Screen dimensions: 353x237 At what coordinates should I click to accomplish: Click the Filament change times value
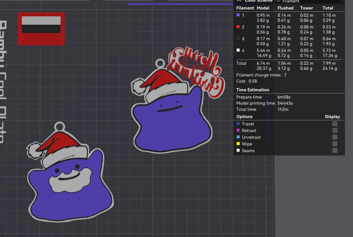click(x=285, y=75)
